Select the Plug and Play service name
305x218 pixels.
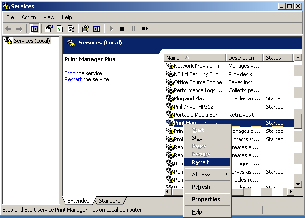[189, 98]
